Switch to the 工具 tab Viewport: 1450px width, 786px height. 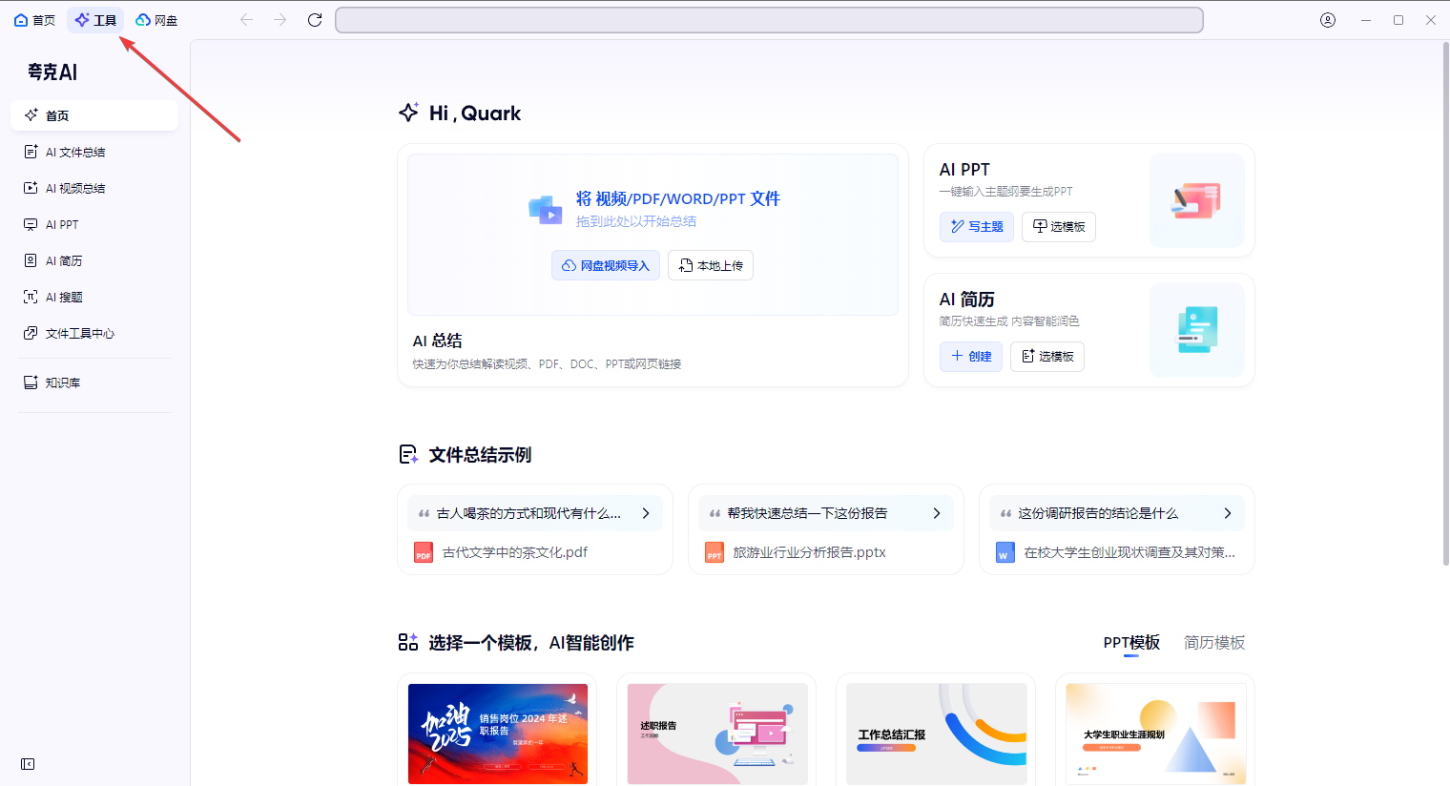[95, 19]
